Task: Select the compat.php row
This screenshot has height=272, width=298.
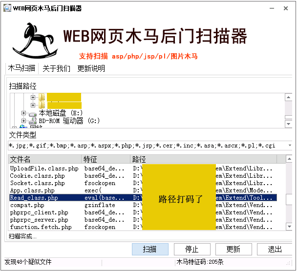Action: click(x=143, y=205)
